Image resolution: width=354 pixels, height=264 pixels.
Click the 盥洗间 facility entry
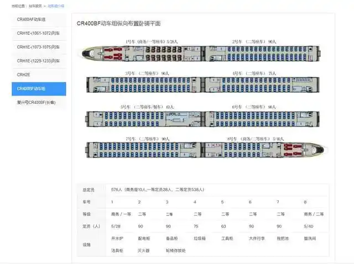coord(310,239)
